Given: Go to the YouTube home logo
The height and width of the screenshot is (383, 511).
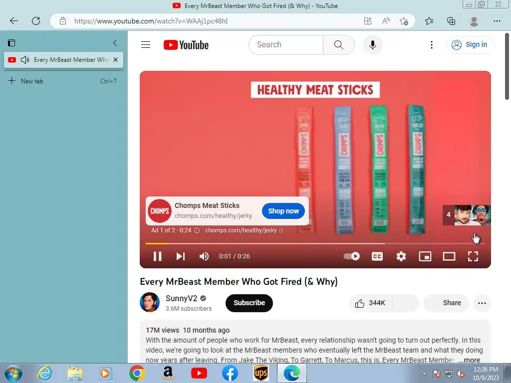Looking at the screenshot, I should [186, 45].
